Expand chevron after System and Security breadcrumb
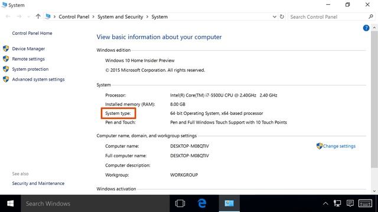 [x=147, y=17]
